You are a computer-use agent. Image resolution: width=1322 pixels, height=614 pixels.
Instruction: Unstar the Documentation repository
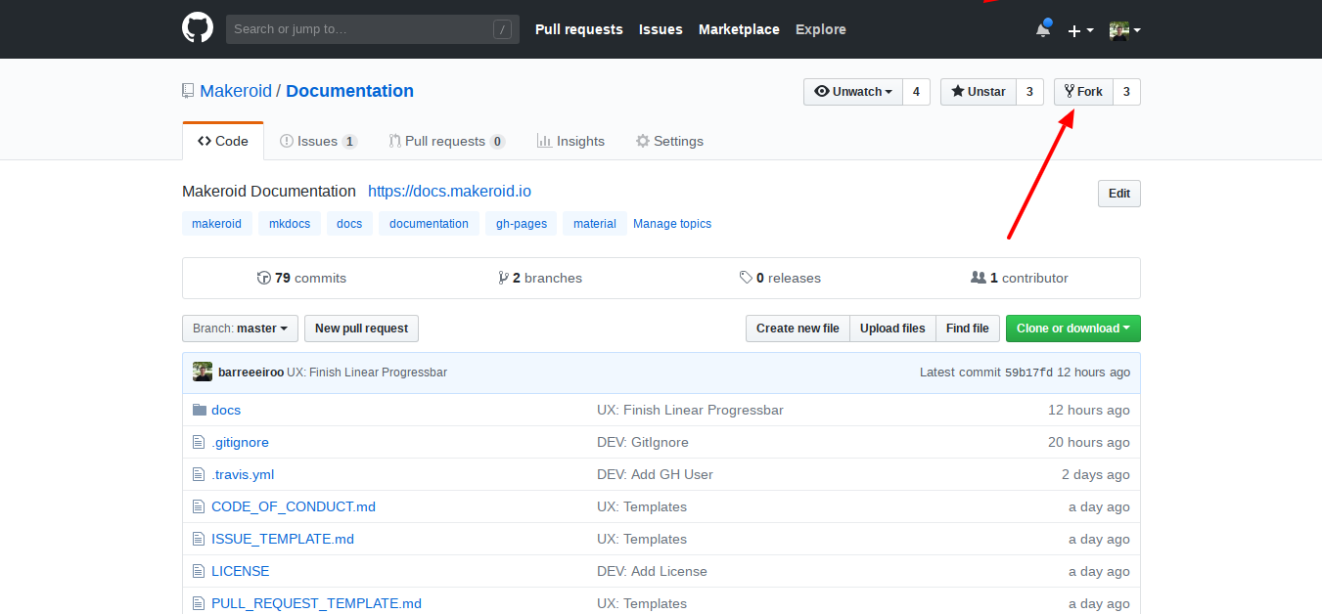[x=978, y=91]
